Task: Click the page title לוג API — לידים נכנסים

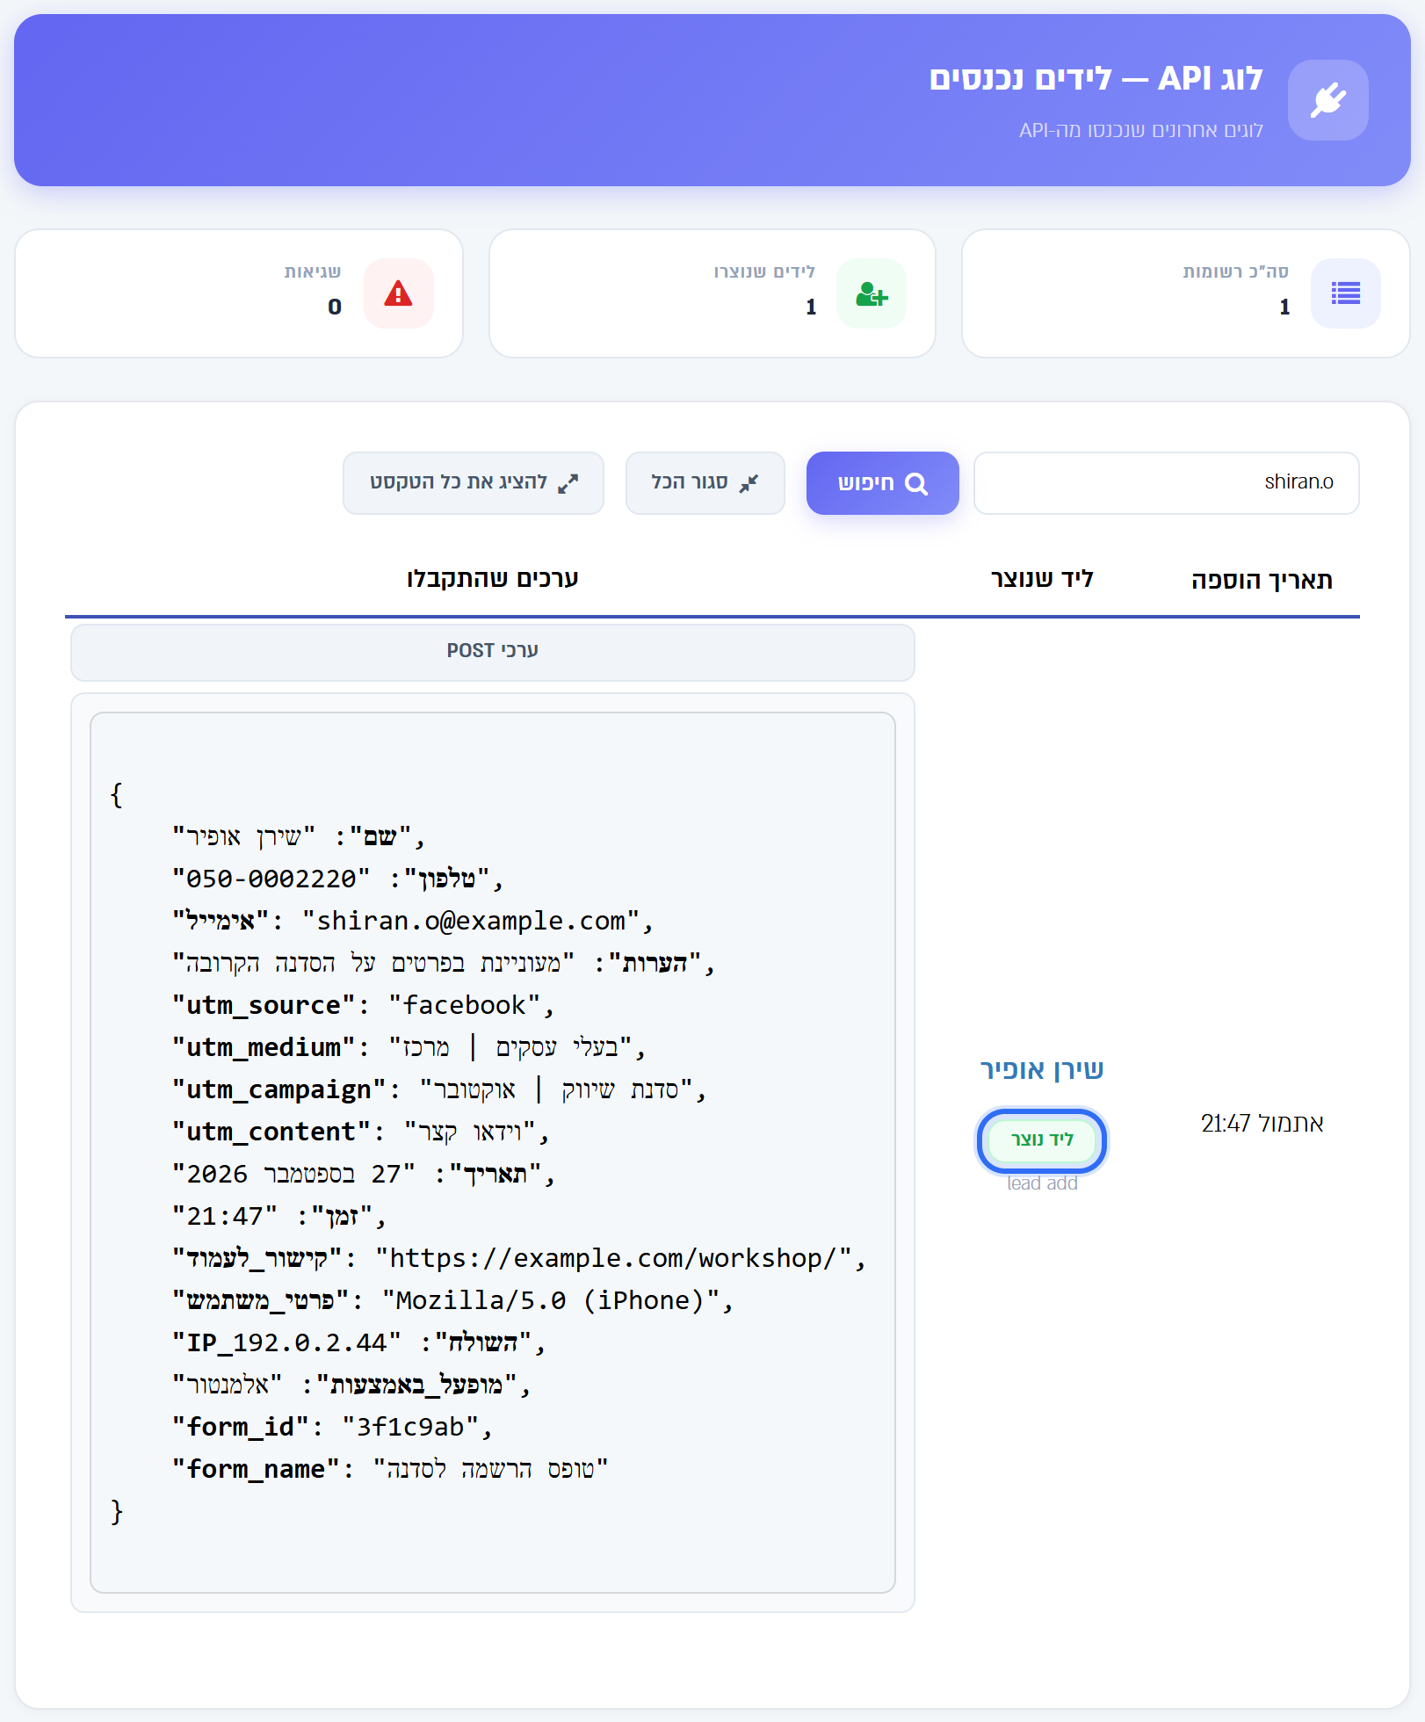Action: tap(1096, 78)
